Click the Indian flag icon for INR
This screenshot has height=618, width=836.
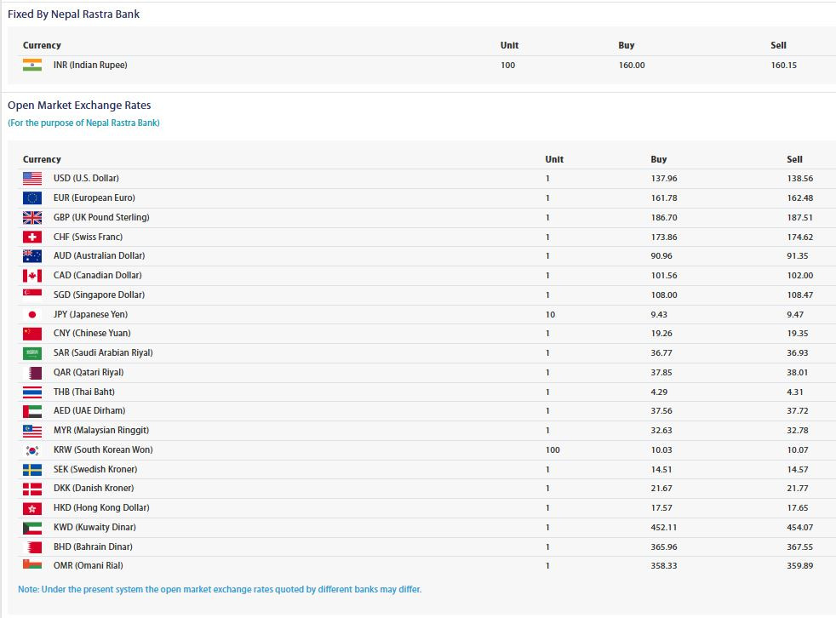point(32,65)
